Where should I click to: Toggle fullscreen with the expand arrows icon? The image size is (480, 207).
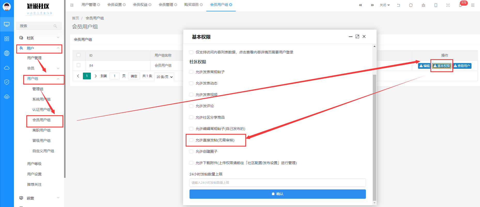tap(448, 5)
